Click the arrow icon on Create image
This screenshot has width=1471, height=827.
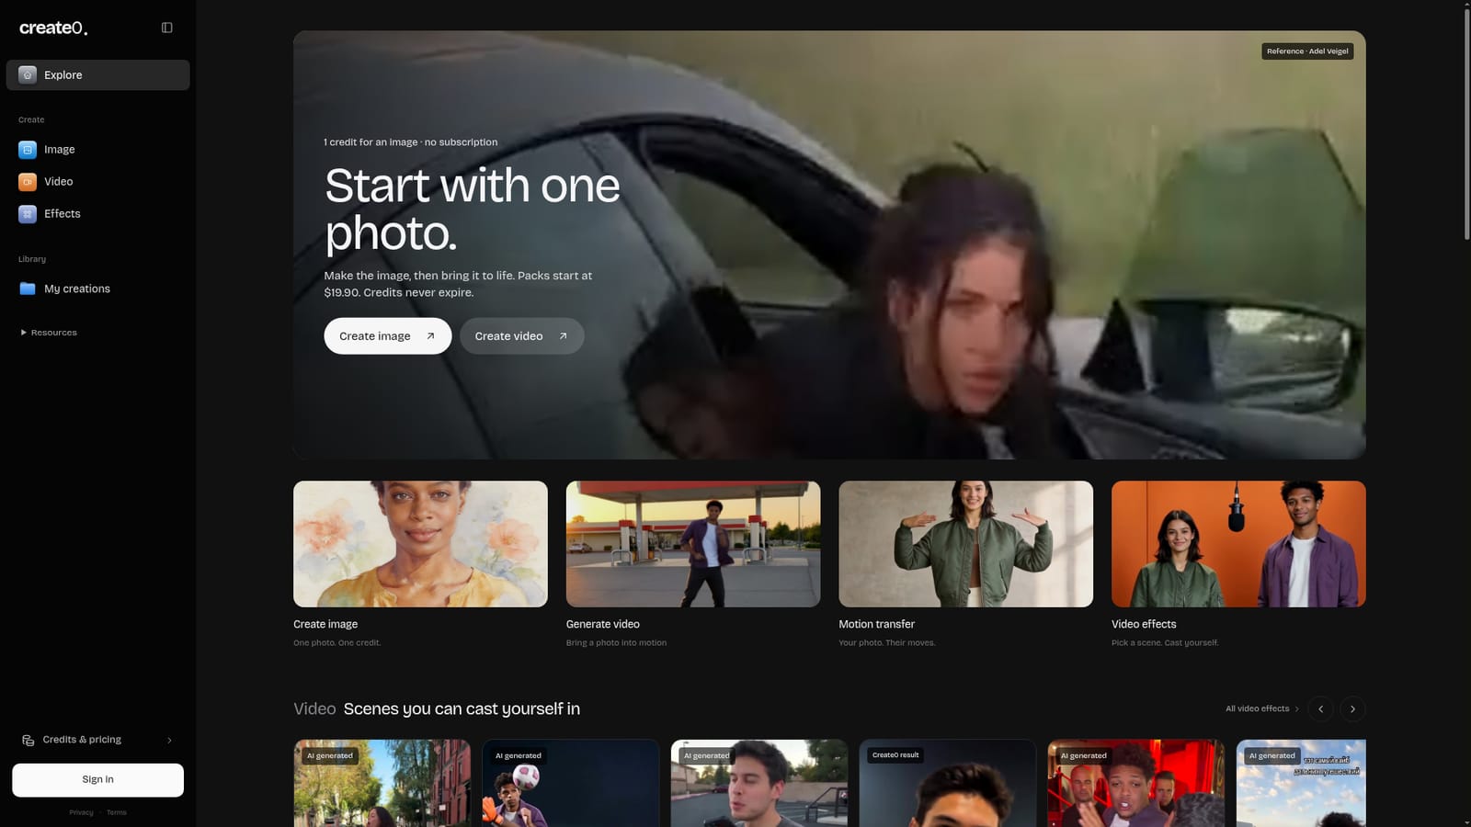click(430, 336)
